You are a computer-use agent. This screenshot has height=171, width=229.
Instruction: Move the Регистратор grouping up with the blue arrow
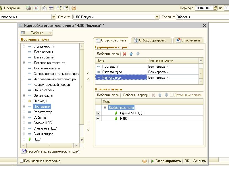point(131,54)
